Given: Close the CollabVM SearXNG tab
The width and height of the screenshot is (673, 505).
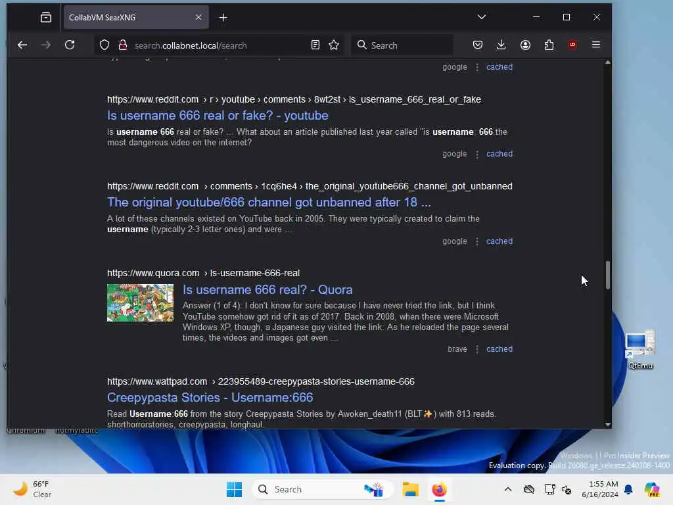Looking at the screenshot, I should point(198,17).
